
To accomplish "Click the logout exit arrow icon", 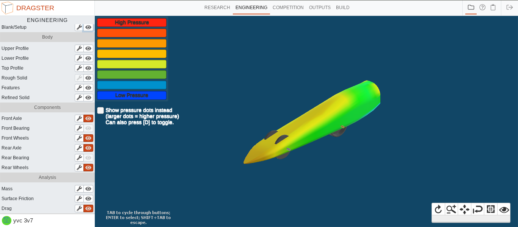I will (x=510, y=7).
